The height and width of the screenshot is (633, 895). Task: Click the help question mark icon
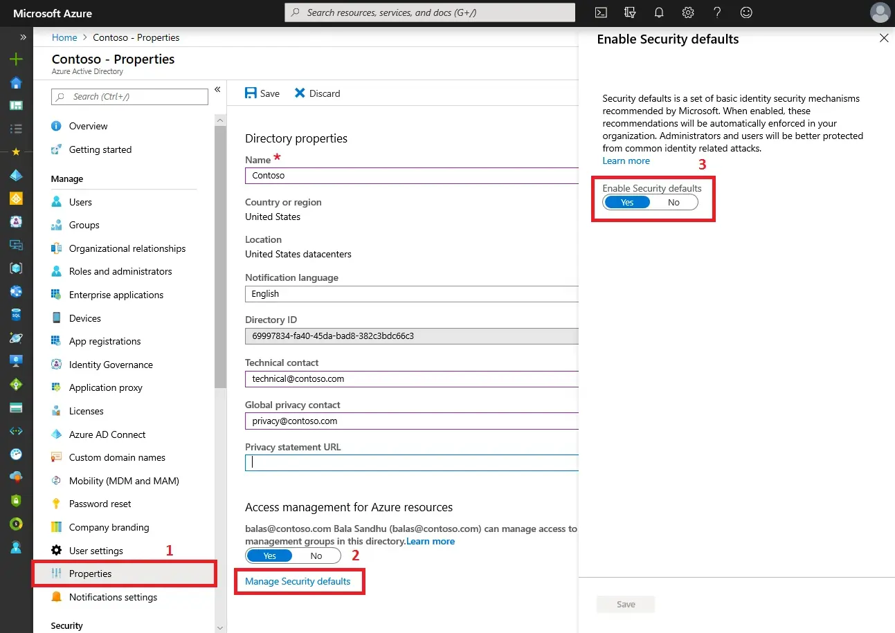click(x=717, y=12)
